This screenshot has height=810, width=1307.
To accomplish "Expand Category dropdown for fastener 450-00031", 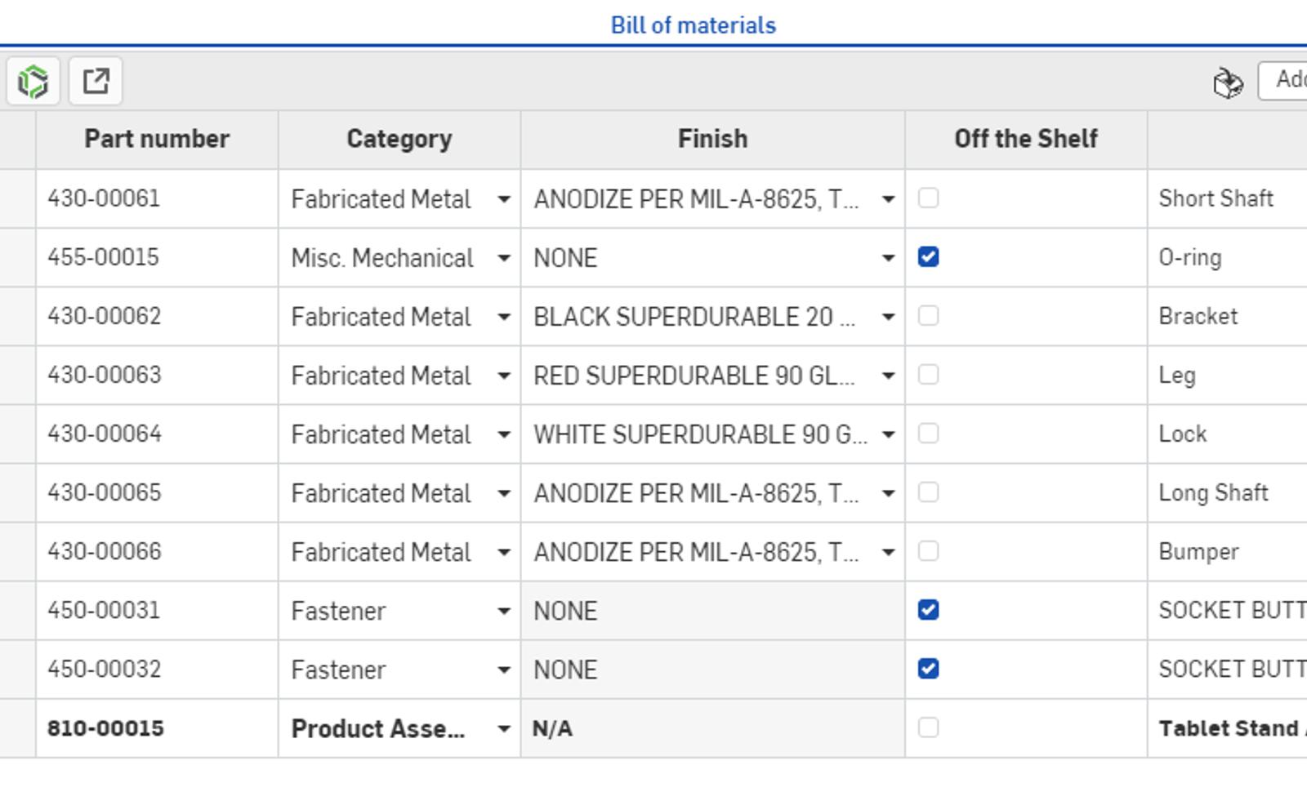I will click(x=504, y=610).
